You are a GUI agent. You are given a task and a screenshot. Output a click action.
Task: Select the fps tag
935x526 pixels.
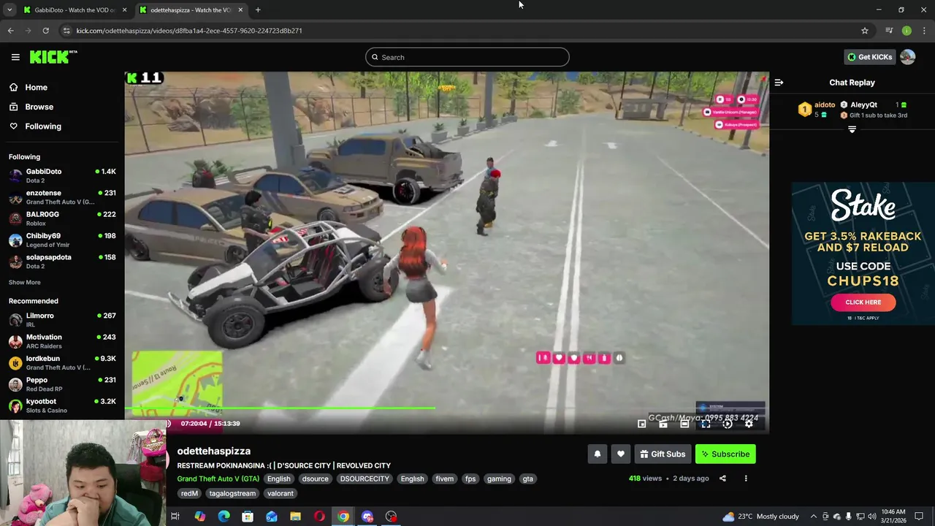click(x=470, y=479)
